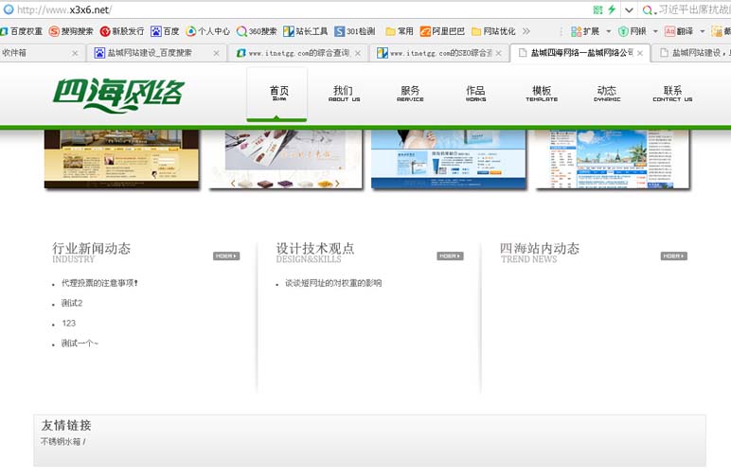Viewport: 731px width, 476px height.
Task: Open the 360搜索 bookmark
Action: 256,31
